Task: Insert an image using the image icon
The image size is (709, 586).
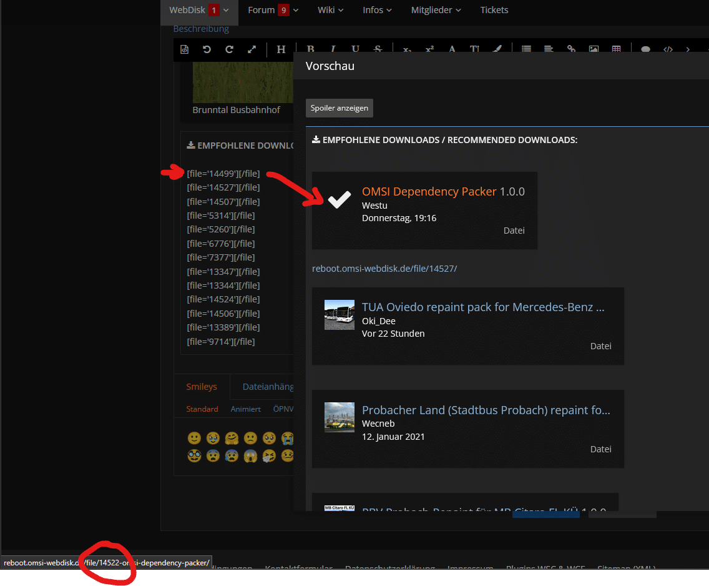Action: pyautogui.click(x=594, y=49)
